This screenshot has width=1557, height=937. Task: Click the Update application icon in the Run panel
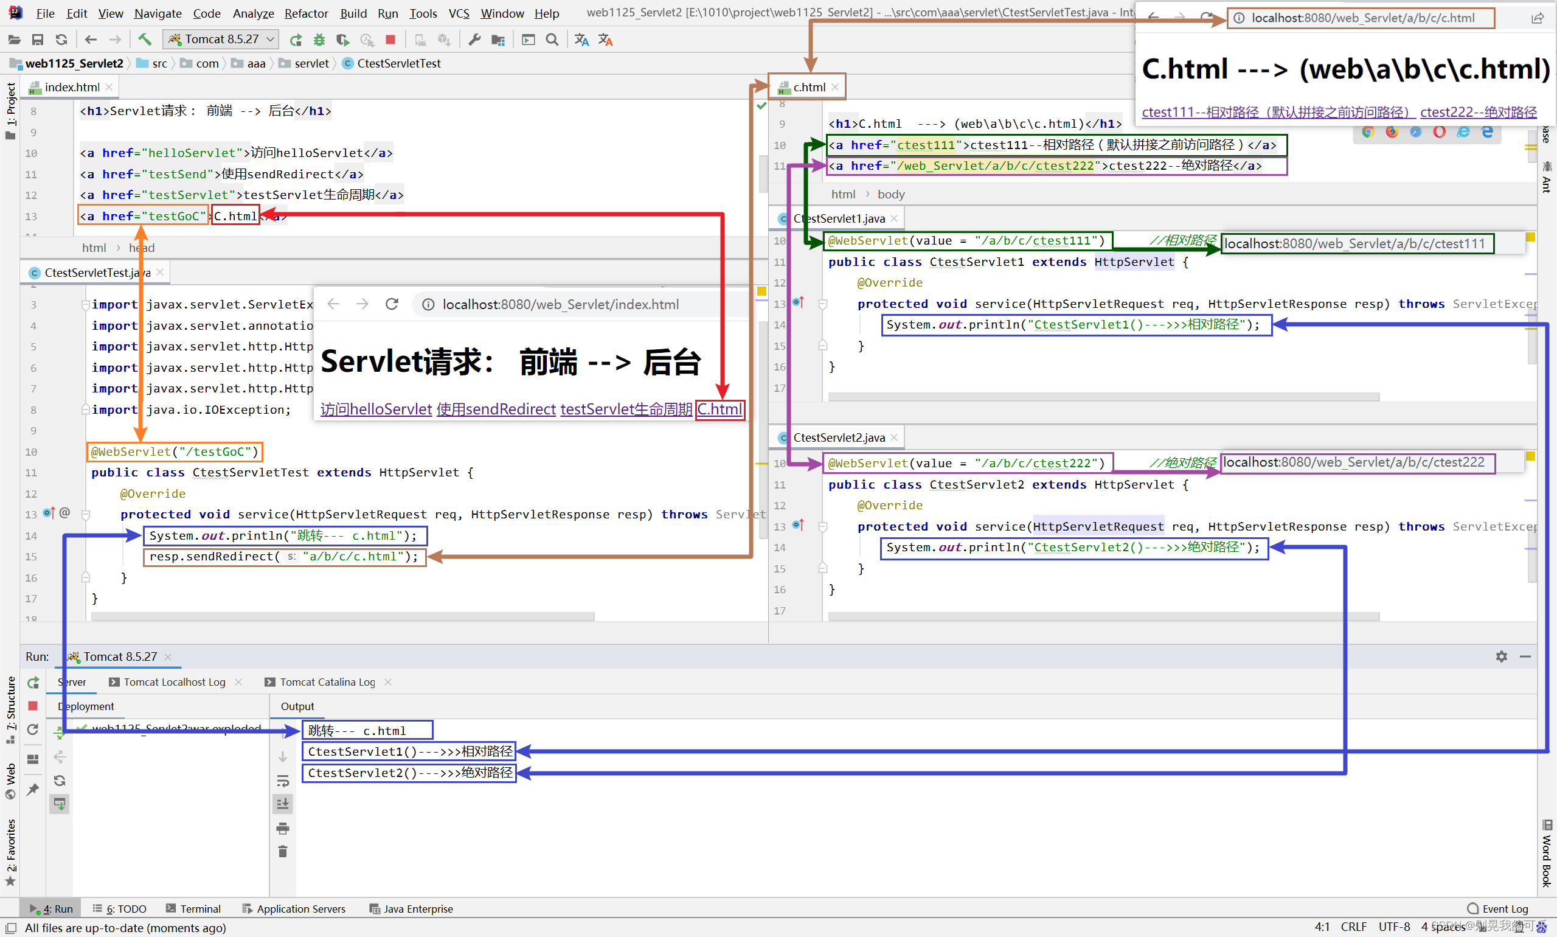tap(33, 730)
